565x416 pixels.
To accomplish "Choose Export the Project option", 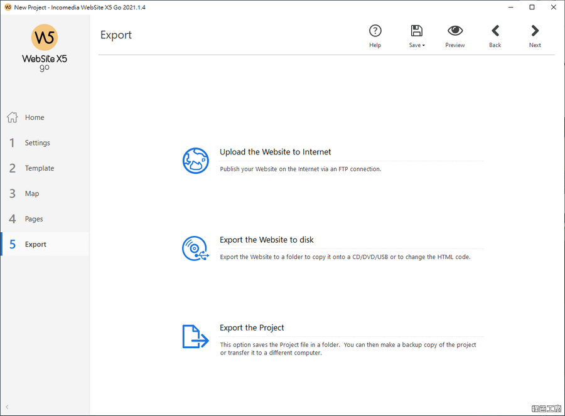I will pos(252,328).
